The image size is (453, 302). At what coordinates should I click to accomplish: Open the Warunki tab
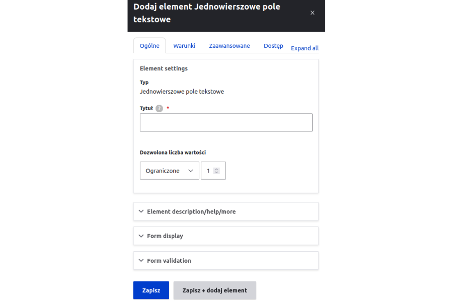184,46
